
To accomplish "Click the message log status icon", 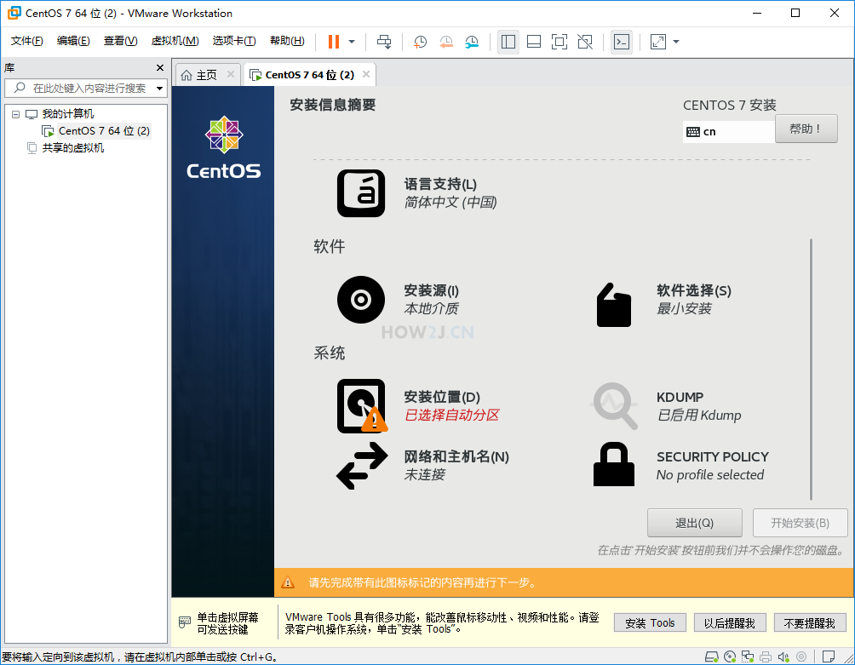I will (x=829, y=656).
